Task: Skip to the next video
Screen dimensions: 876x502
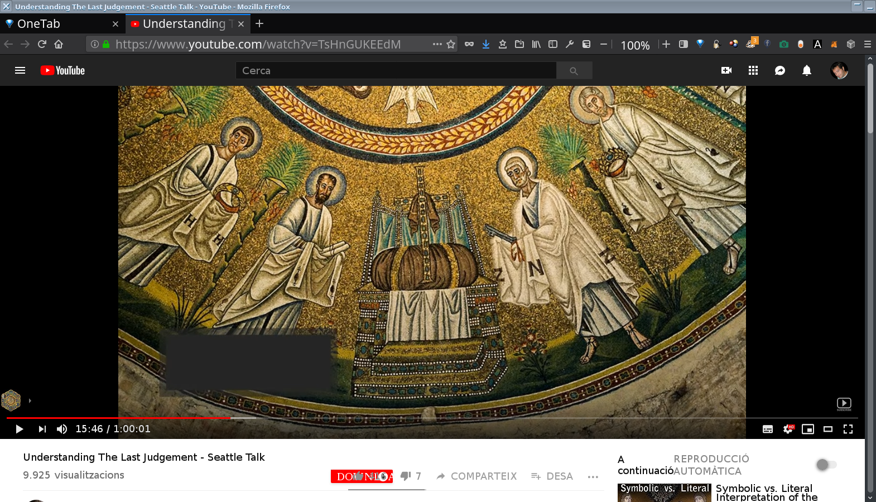Action: point(42,429)
